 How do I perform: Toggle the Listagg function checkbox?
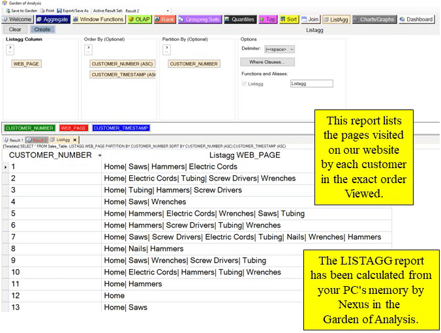[x=244, y=84]
